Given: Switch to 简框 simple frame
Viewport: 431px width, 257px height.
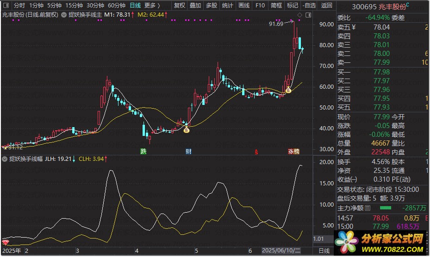Looking at the screenshot, I should tap(276, 5).
